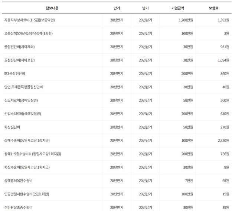Select the 인공관절치환수술비(연간1회한) coverage name
The width and height of the screenshot is (239, 211).
tap(27, 194)
